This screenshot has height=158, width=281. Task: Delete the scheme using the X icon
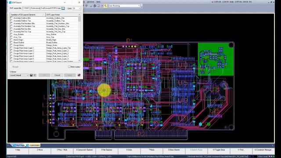coord(35,75)
